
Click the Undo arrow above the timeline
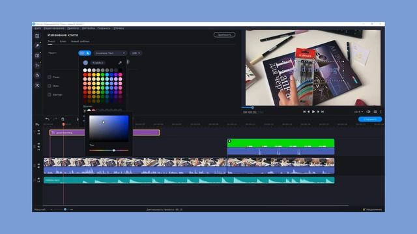click(x=48, y=119)
